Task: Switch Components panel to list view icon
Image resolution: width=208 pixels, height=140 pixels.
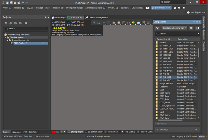Action: click(191, 28)
